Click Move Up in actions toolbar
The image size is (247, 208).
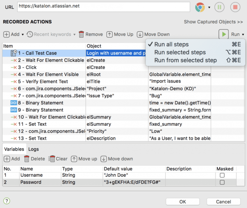120,34
